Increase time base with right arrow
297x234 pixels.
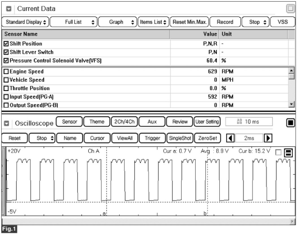pos(267,138)
